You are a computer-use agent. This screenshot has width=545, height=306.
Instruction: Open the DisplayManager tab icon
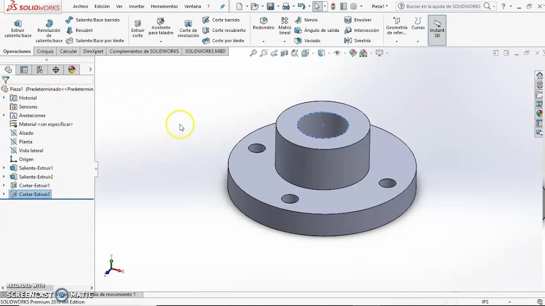72,70
